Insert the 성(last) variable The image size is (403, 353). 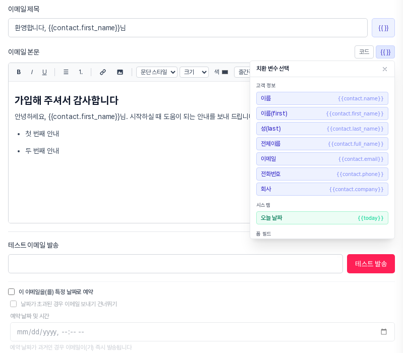[322, 129]
